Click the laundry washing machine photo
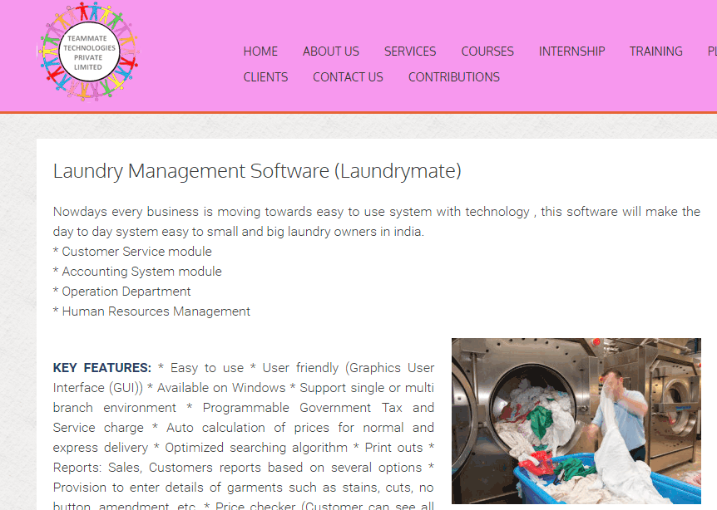 click(576, 421)
